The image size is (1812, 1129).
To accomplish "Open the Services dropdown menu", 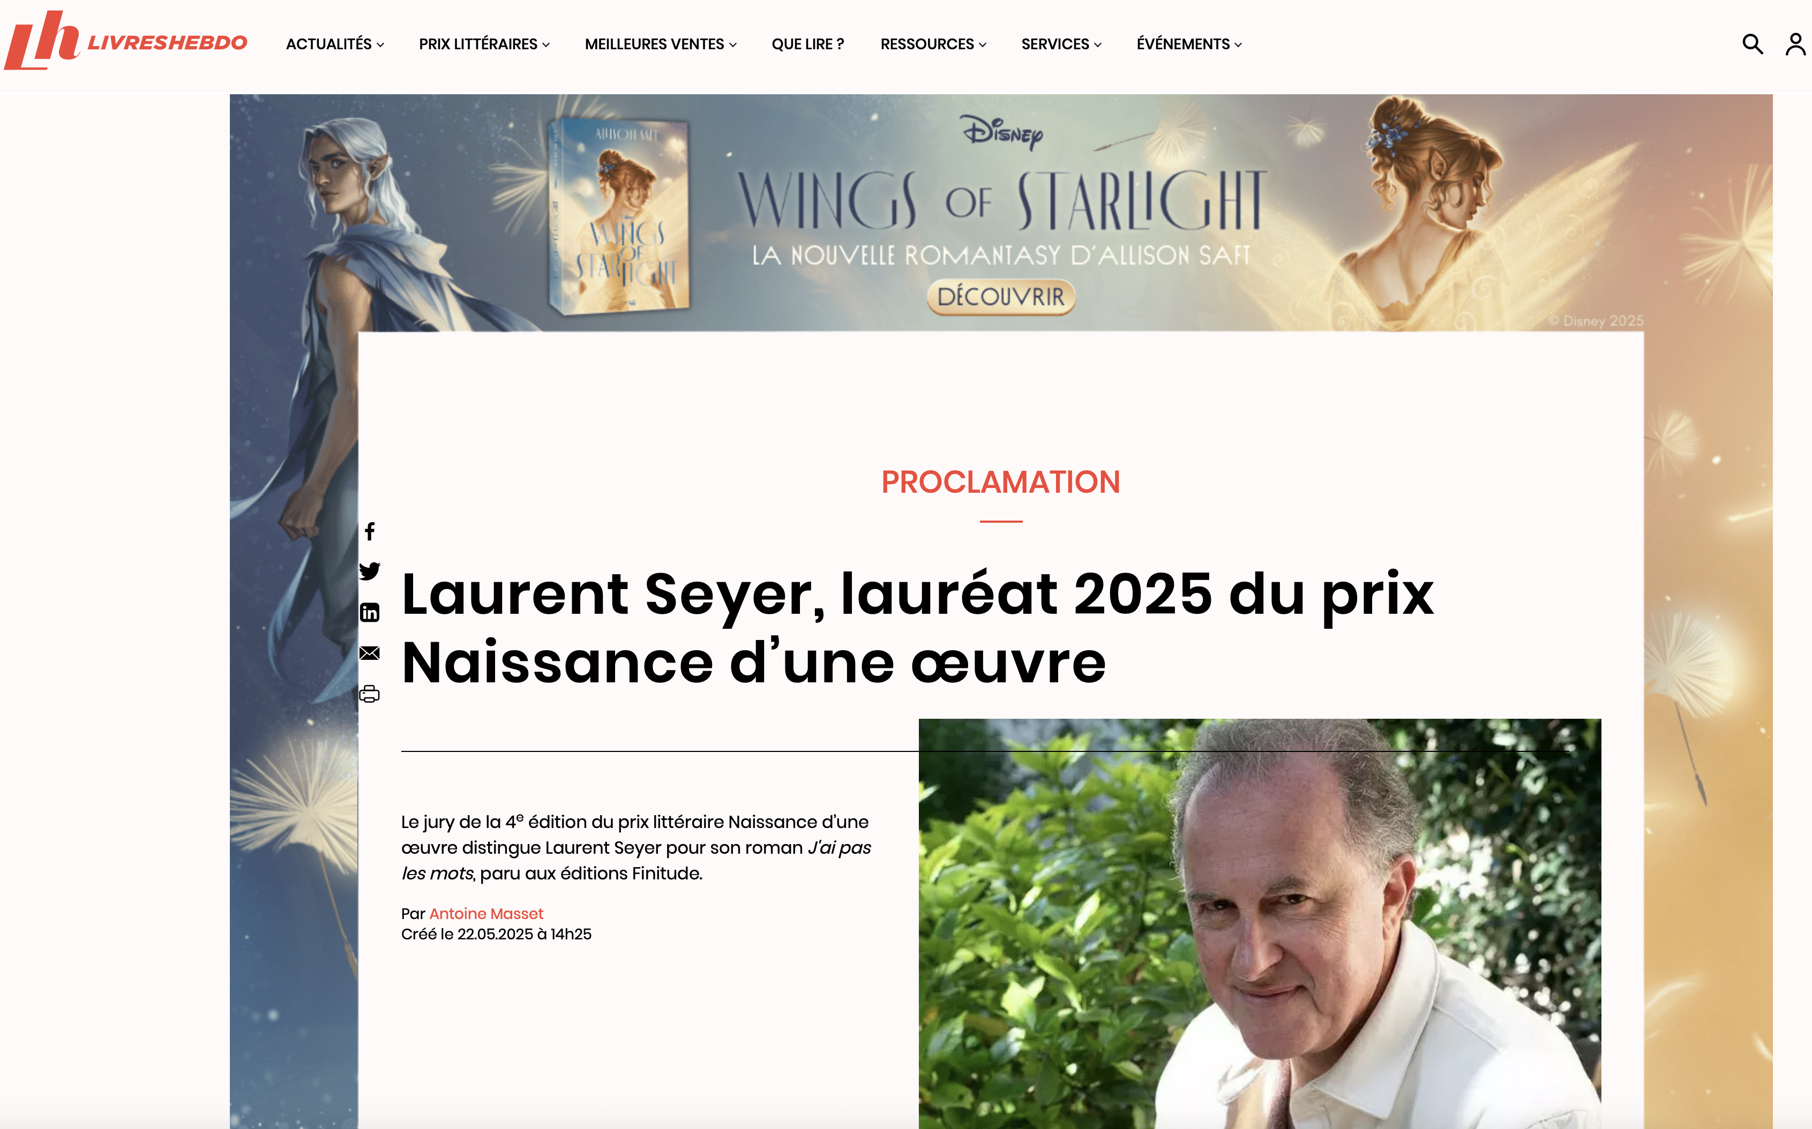I will pyautogui.click(x=1061, y=44).
